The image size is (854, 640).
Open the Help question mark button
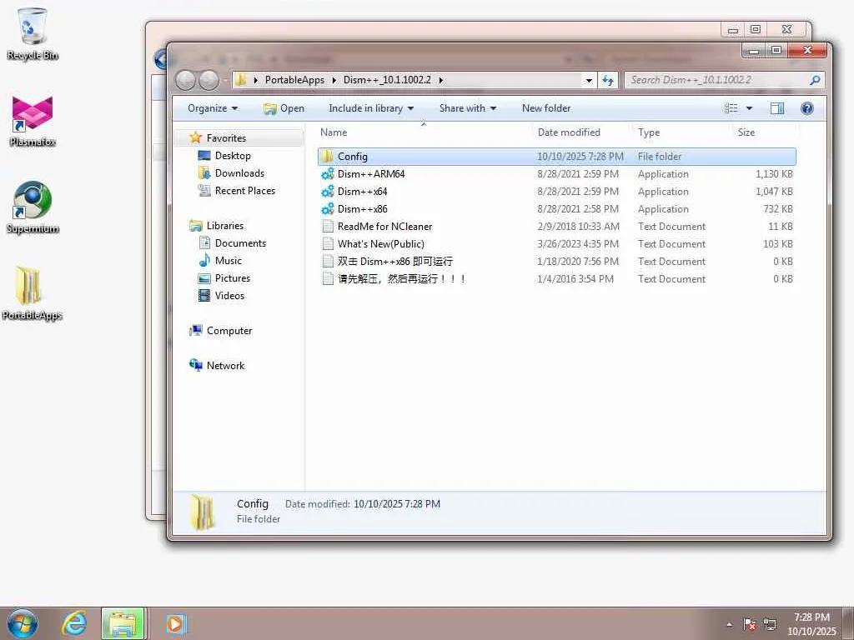[x=807, y=108]
